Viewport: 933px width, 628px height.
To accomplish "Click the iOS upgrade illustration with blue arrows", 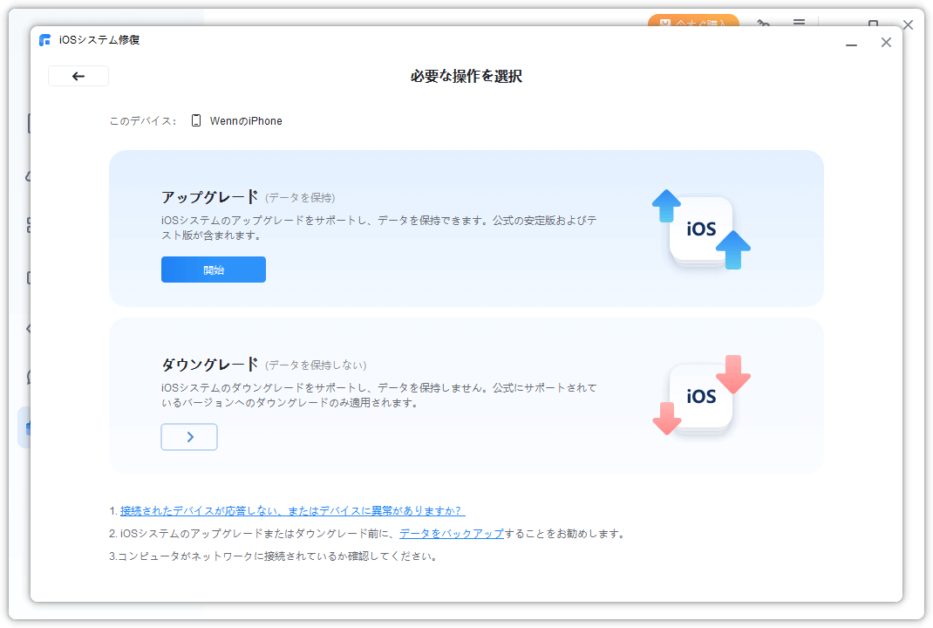I will [x=701, y=229].
